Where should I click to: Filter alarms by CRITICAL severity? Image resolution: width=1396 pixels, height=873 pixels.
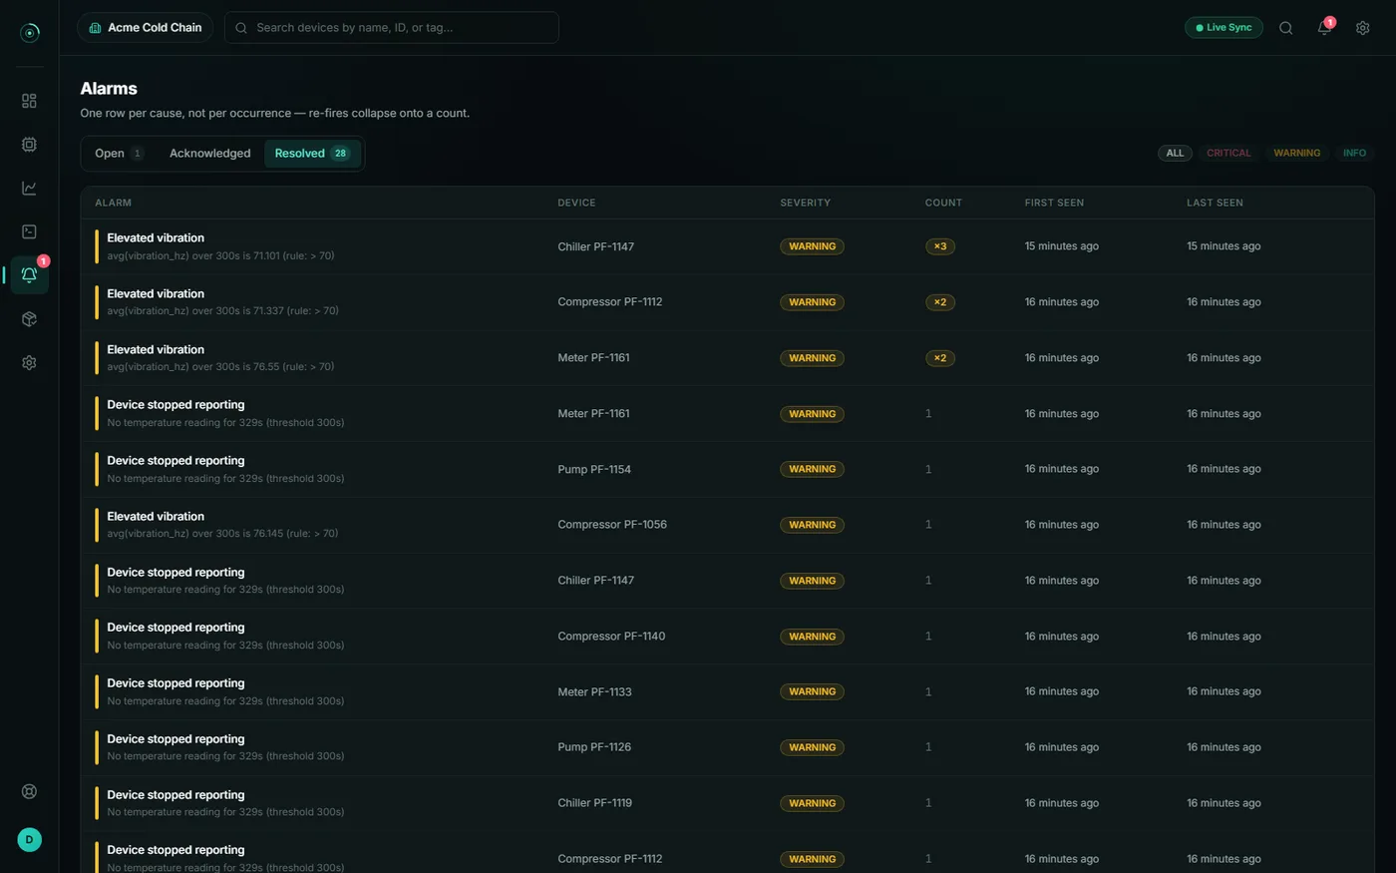(x=1228, y=154)
